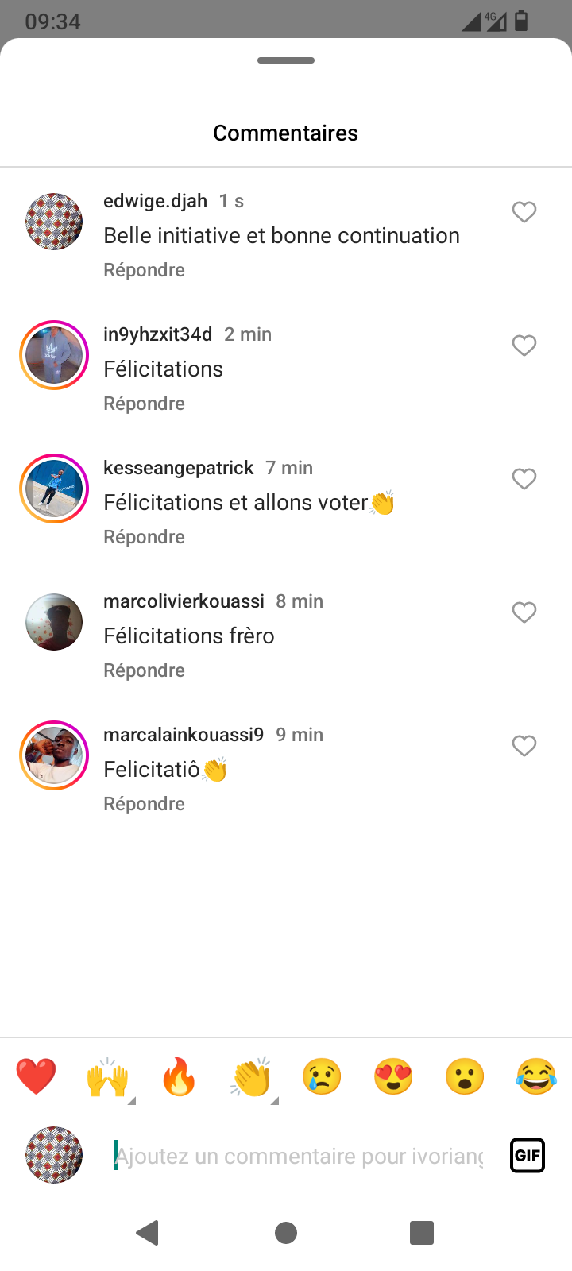Like kesseangepatrick's comment with the heart
This screenshot has width=572, height=1271.
pos(524,479)
